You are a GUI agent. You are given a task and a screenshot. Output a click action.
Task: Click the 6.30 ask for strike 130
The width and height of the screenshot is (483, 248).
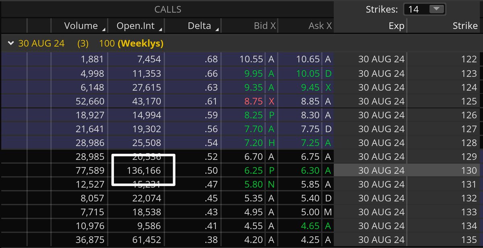(310, 171)
